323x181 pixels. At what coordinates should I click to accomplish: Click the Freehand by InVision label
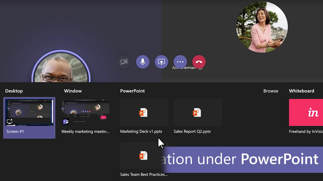(306, 131)
